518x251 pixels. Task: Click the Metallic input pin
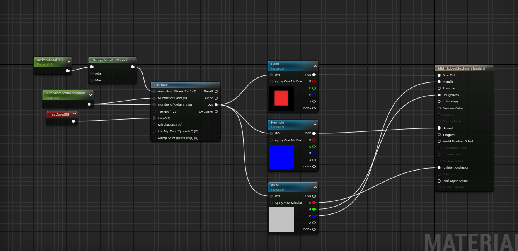point(439,82)
